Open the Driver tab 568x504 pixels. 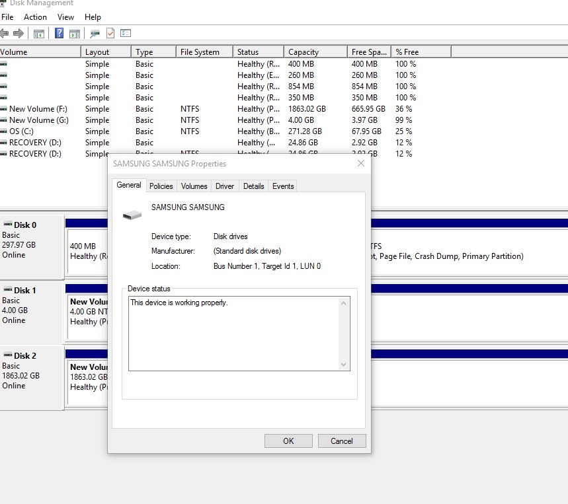225,186
